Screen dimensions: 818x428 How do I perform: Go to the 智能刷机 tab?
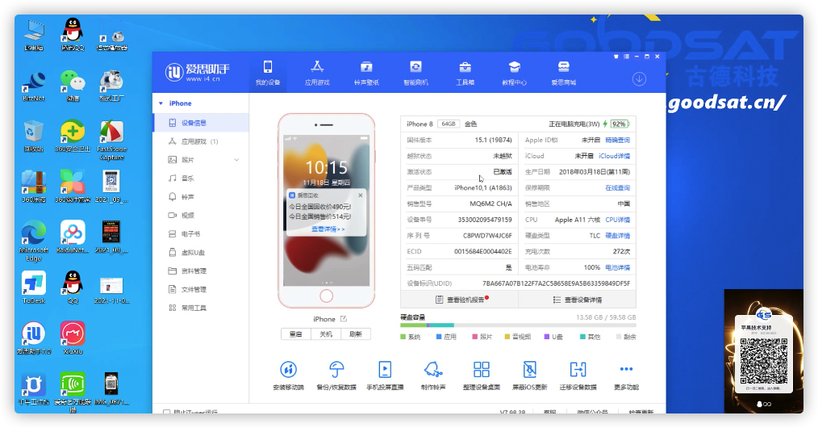pos(415,73)
